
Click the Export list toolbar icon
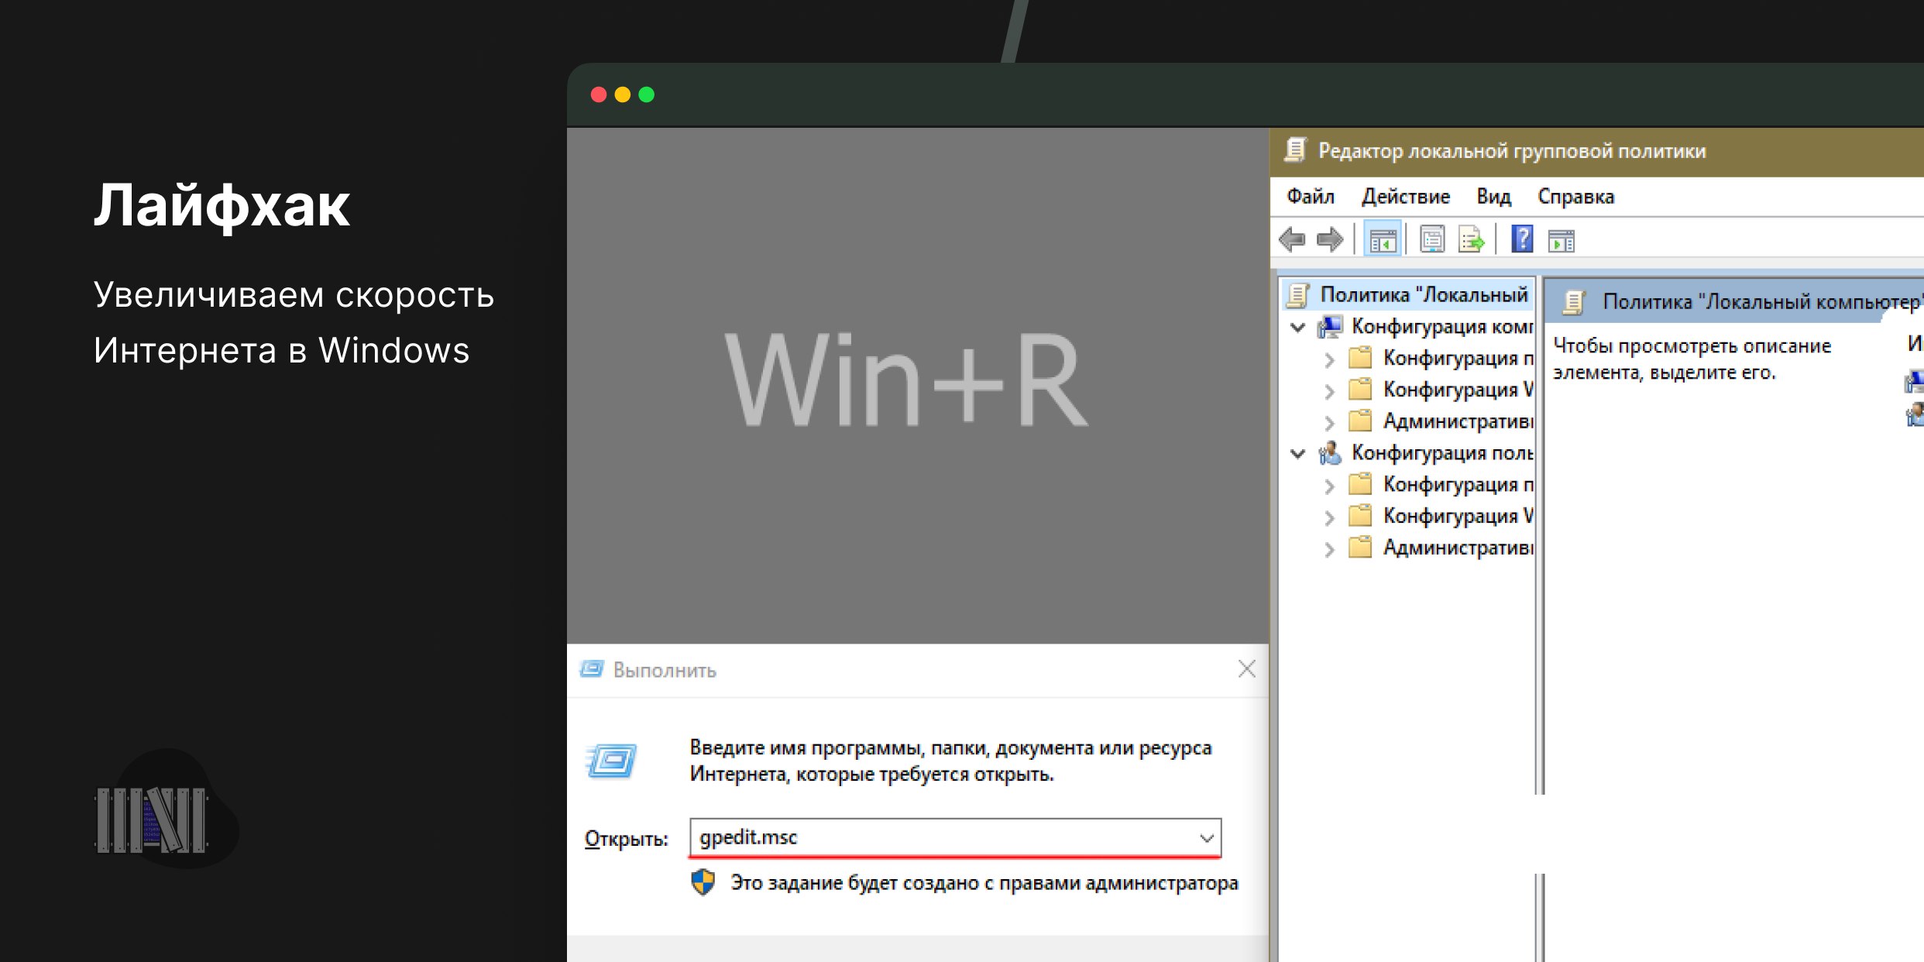[1471, 240]
